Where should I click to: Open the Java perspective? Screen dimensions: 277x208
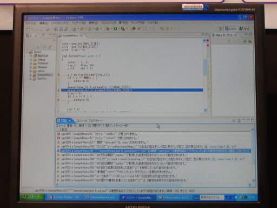pos(244,28)
